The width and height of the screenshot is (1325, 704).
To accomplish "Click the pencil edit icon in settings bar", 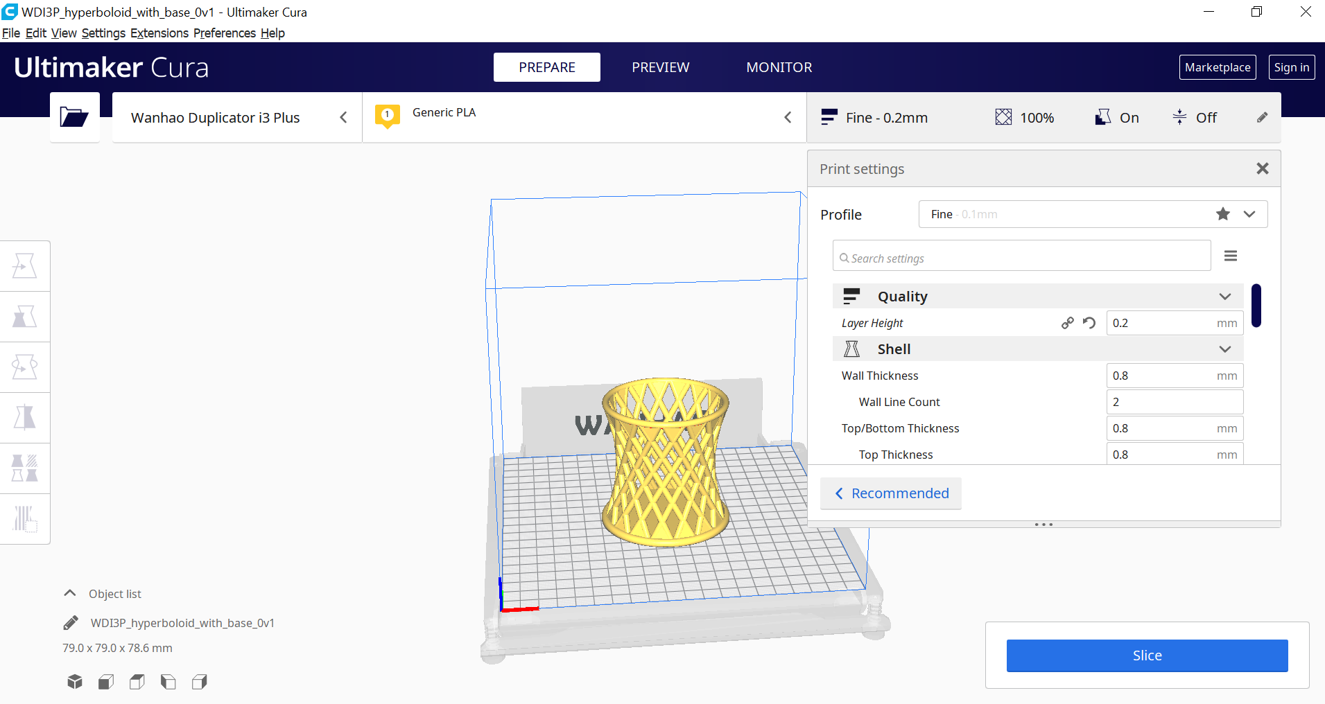I will point(1263,118).
